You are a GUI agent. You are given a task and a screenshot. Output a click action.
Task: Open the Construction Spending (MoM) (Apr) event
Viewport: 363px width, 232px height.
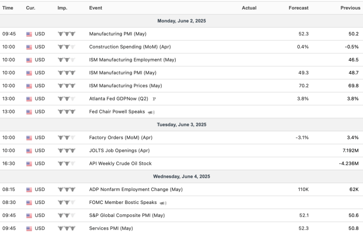click(130, 47)
